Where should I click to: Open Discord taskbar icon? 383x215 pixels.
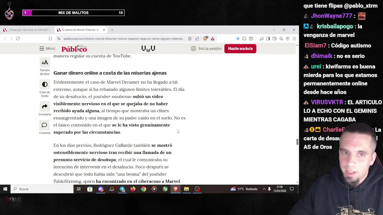(101, 189)
